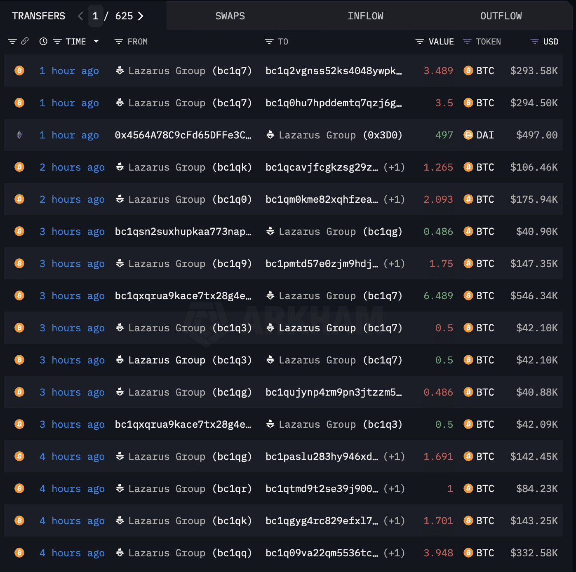576x572 pixels.
Task: Click USD amount $497.00
Action: [x=537, y=135]
